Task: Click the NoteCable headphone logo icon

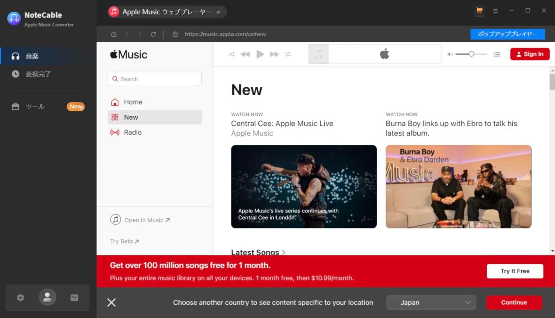Action: 14,18
